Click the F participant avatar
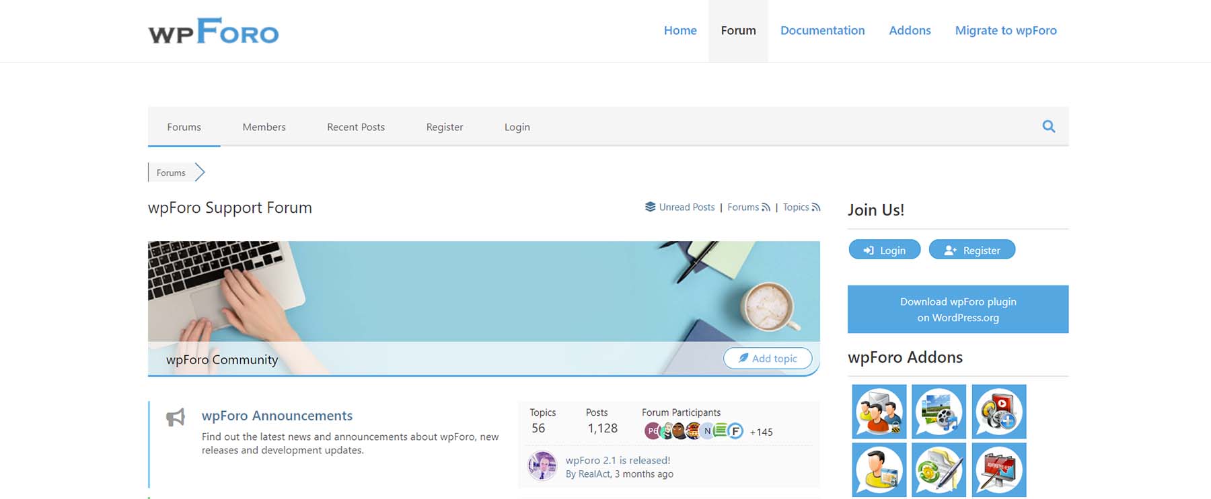 point(735,431)
